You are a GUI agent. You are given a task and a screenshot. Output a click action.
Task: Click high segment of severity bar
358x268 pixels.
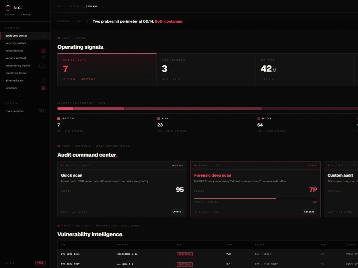tap(99, 109)
